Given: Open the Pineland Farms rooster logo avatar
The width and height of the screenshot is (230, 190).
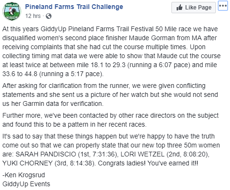Looking at the screenshot, I should (x=12, y=11).
